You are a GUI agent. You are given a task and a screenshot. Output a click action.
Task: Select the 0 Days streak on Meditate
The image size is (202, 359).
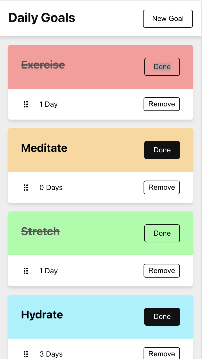51,188
